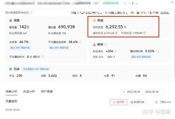This screenshot has width=175, height=119.
Task: Click the 点赞 3,602 count
Action: tap(49, 76)
